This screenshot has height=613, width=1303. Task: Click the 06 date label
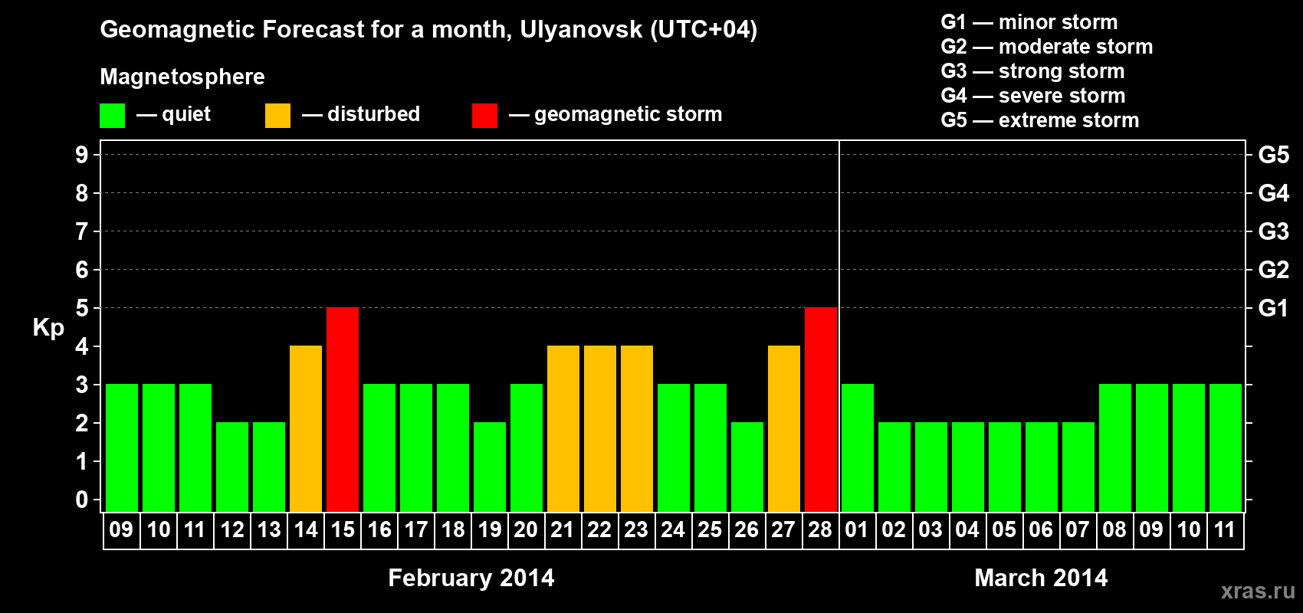click(x=1041, y=530)
